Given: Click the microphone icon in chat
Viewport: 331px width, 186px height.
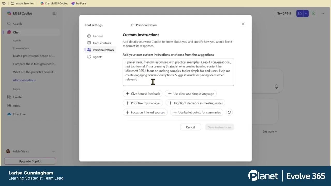Looking at the screenshot, I should 276,87.
